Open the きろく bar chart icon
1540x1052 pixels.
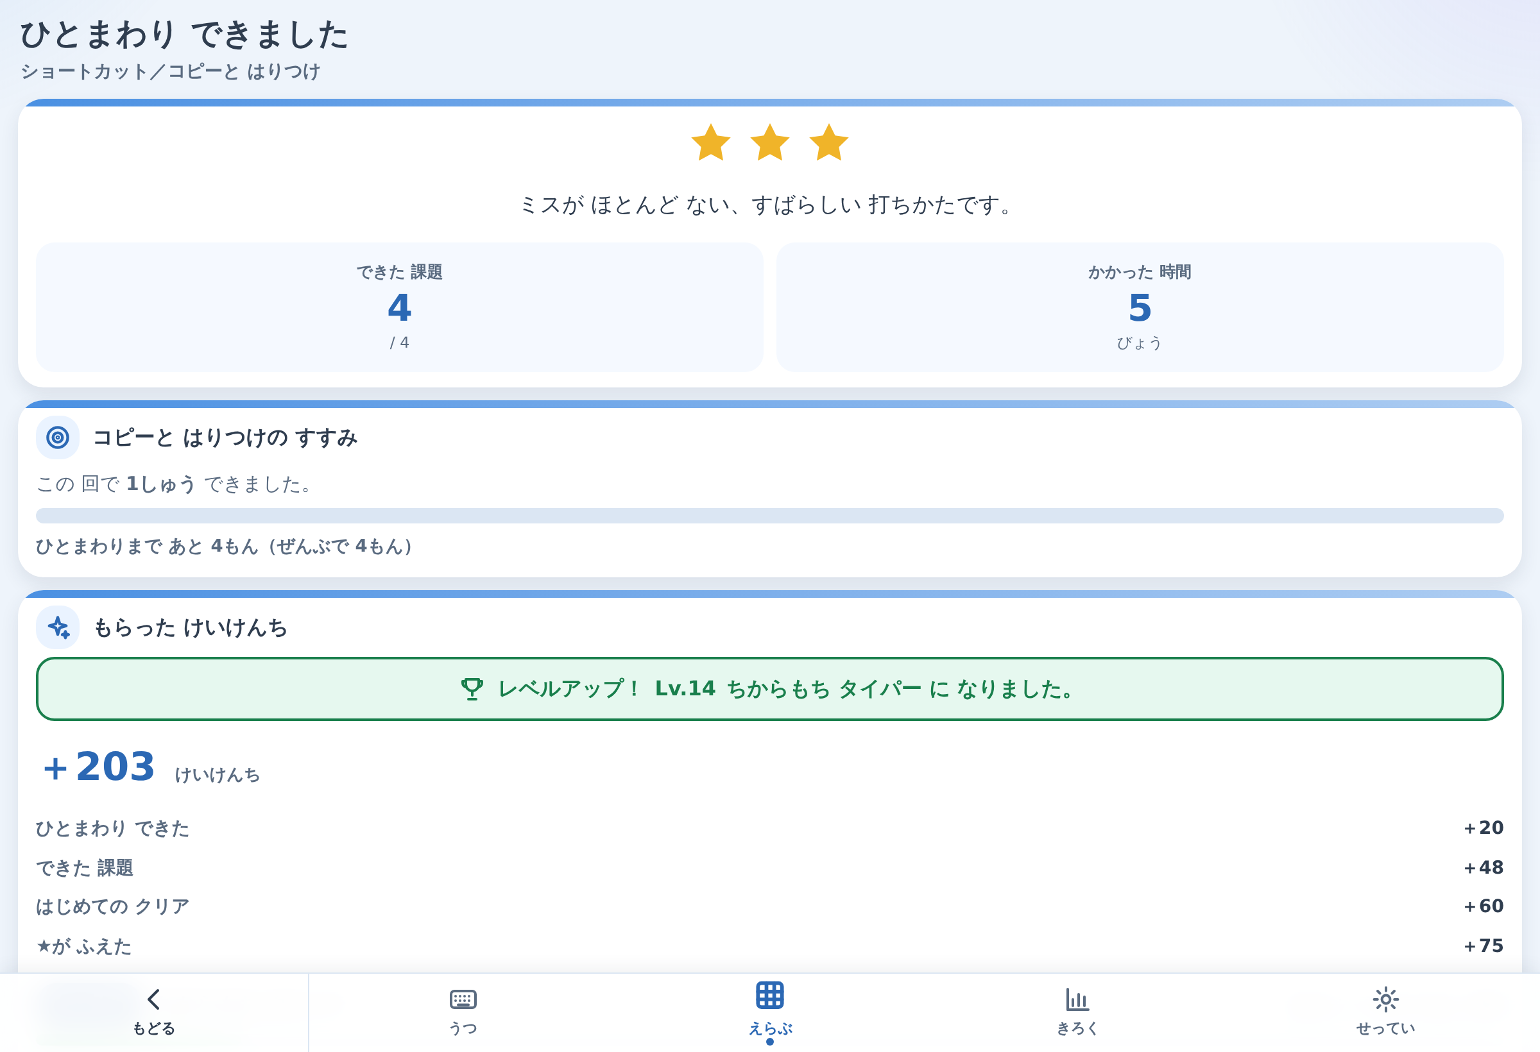[x=1077, y=999]
